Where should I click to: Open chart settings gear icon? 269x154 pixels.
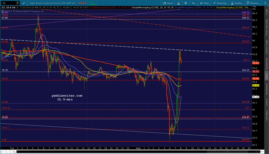[x=186, y=3]
